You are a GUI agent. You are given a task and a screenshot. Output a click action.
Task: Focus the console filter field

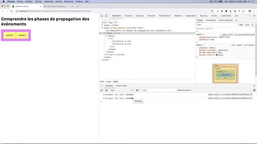158,90
